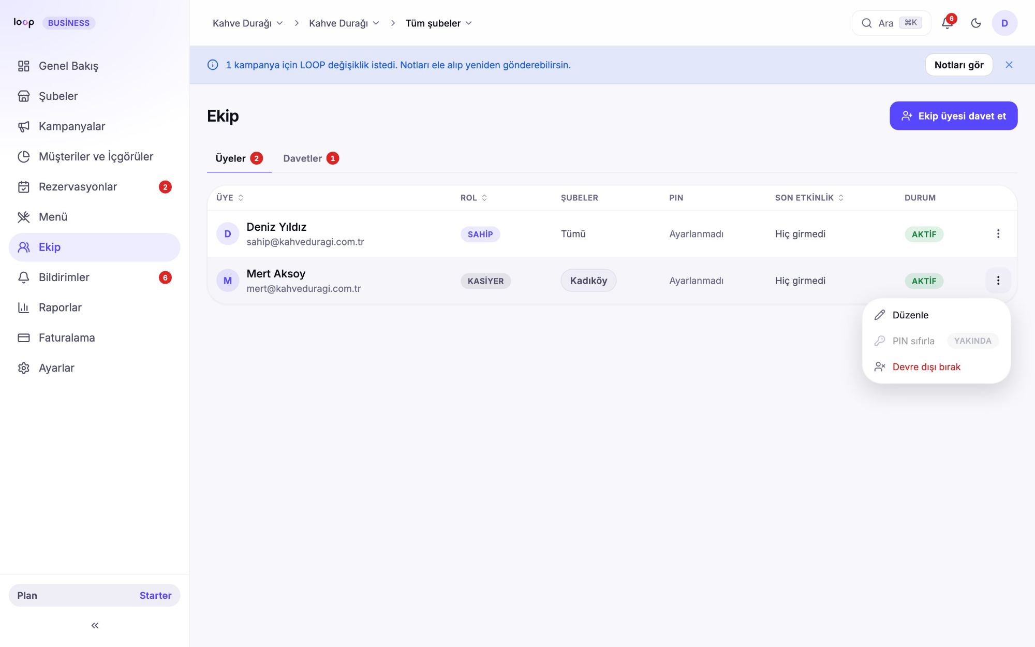This screenshot has width=1035, height=647.
Task: Click the Rezervasyonlar calendar icon
Action: (x=24, y=187)
